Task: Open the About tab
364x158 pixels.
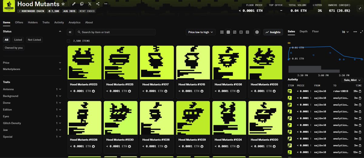Action: 89,22
